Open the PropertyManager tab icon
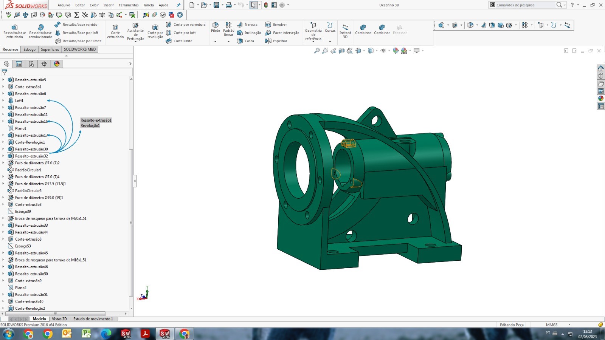The image size is (605, 340). [19, 64]
